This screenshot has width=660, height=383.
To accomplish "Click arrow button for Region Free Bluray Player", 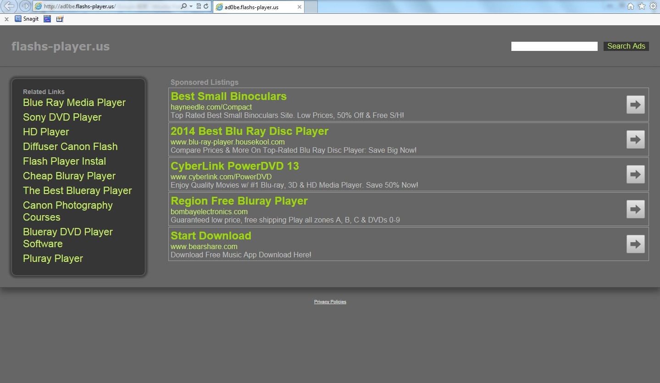I will [x=636, y=209].
